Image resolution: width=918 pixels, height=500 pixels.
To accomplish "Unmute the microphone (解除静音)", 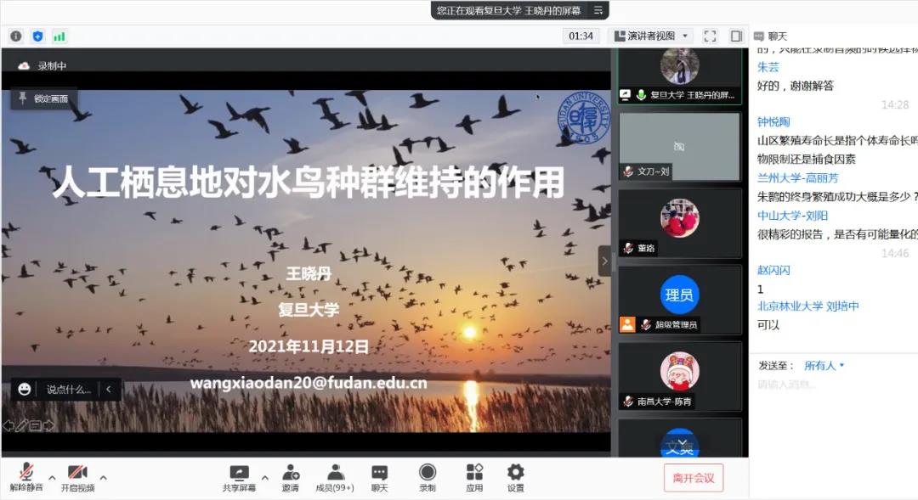I will point(26,474).
